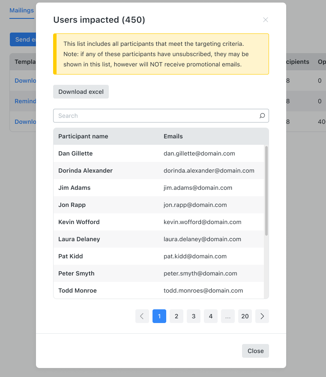The width and height of the screenshot is (326, 377).
Task: Click email todd.monroes@domain.com
Action: click(x=203, y=290)
